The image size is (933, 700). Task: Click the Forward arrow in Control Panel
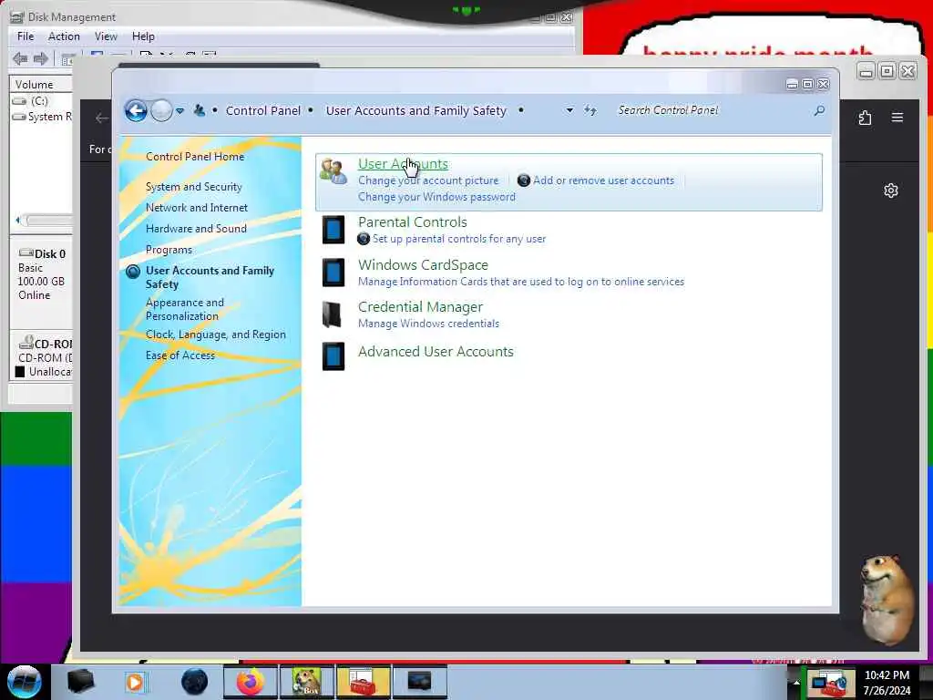tap(161, 110)
